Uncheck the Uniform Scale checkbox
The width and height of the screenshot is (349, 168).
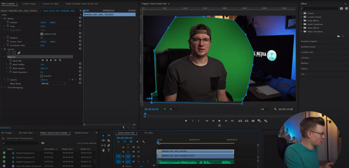[x=42, y=34]
